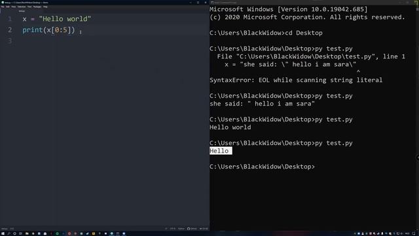419x236 pixels.
Task: Click the test.py filename in the status bar
Action: coord(5,229)
